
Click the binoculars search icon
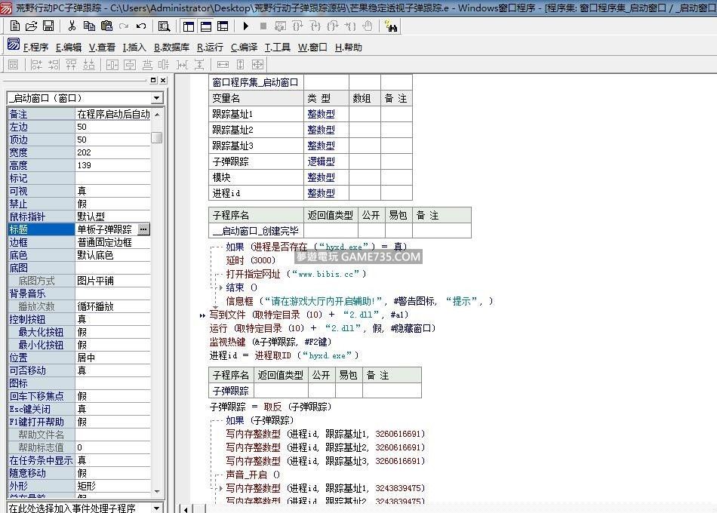(x=391, y=26)
